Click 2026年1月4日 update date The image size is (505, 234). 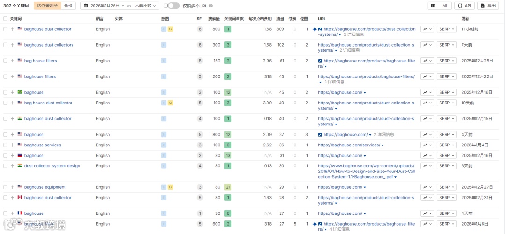[475, 145]
